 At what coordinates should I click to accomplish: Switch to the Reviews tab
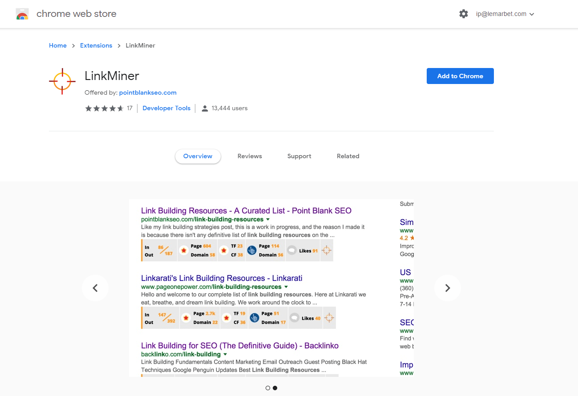click(x=250, y=156)
